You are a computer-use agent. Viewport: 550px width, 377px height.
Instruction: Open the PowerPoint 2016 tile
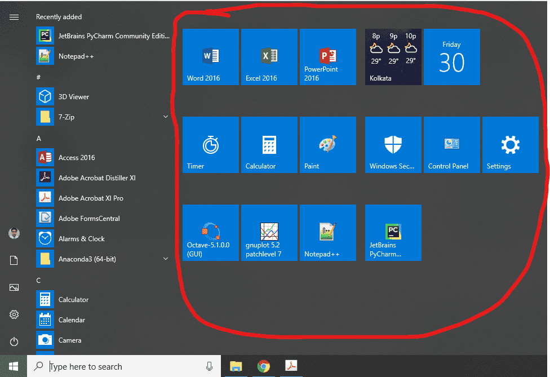coord(327,57)
